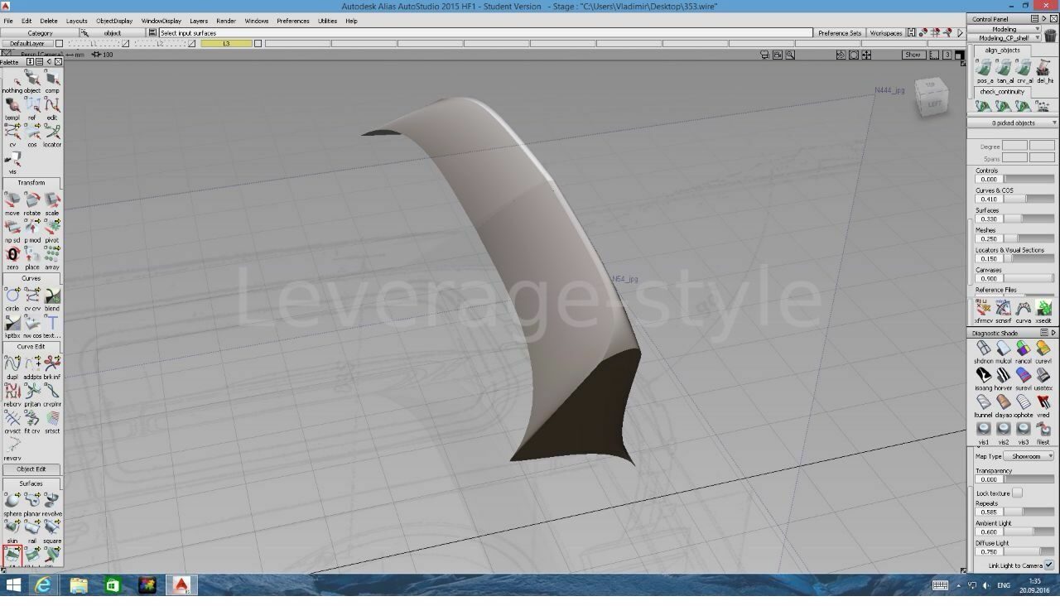The image size is (1060, 606).
Task: Open the Render menu
Action: [226, 21]
